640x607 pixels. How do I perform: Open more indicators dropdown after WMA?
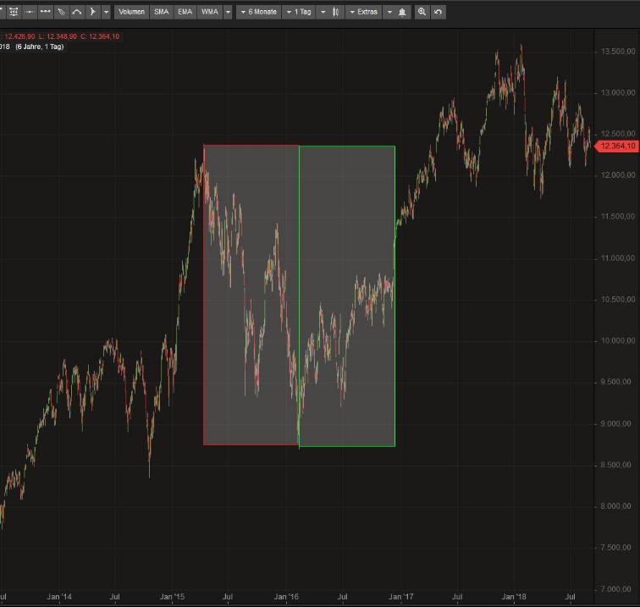tap(228, 12)
